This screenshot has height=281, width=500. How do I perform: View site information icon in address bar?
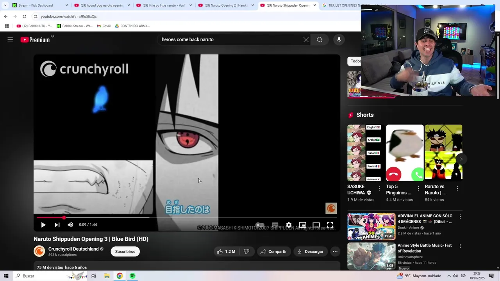35,16
